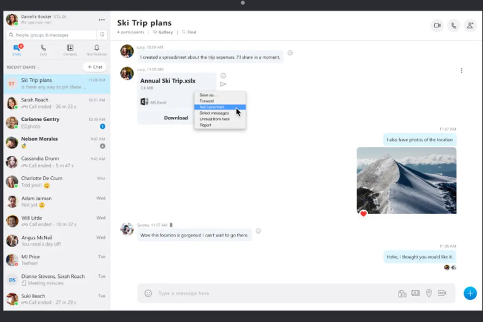483x322 pixels.
Task: Add a participant to the group
Action: 470,25
